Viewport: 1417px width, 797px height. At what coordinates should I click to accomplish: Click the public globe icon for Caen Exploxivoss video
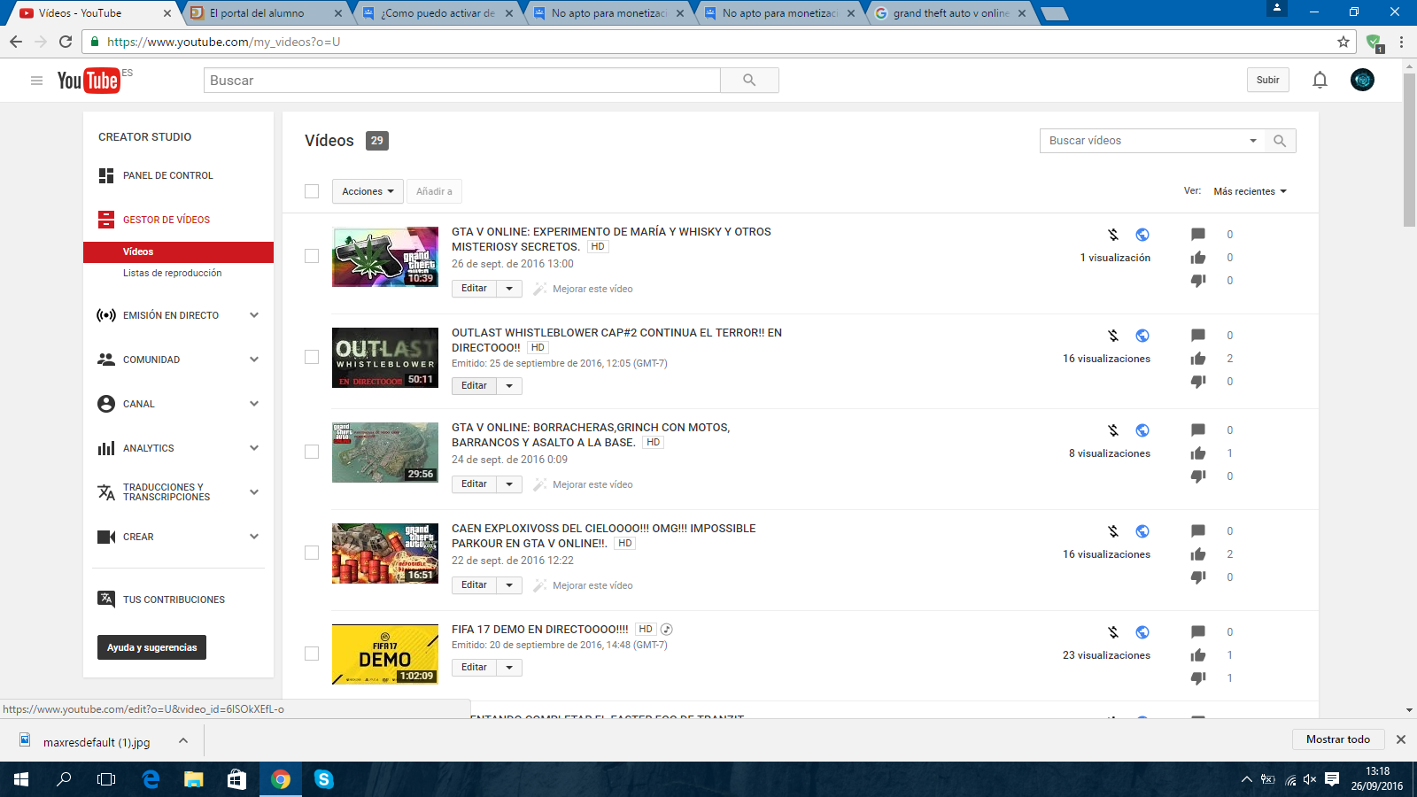1142,531
